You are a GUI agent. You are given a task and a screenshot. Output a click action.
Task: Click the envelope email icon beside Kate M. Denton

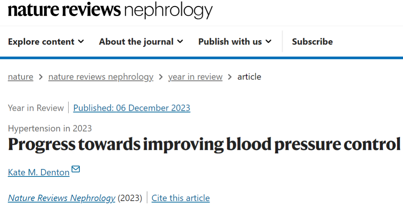point(75,169)
